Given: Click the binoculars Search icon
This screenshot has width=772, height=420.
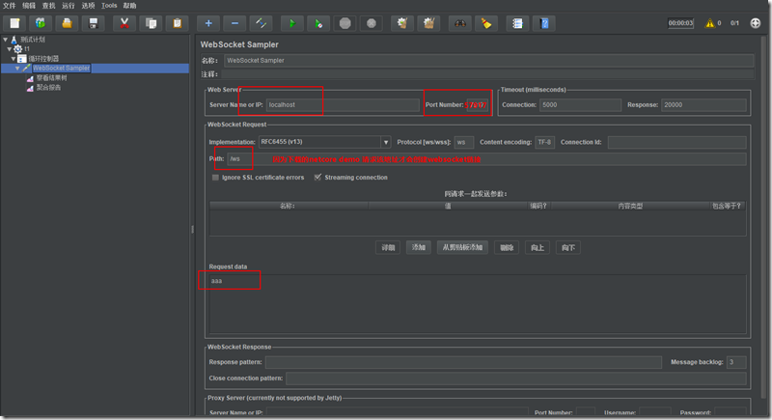Looking at the screenshot, I should (460, 23).
